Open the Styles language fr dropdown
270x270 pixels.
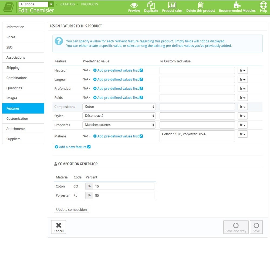point(242,116)
